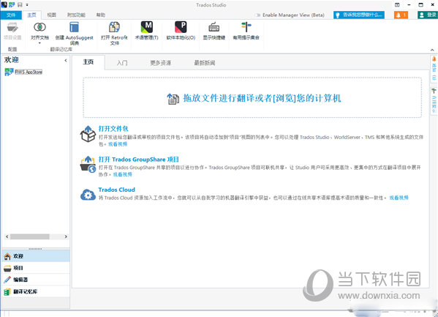Click the ribbon display options button
Screen dimensions: 438x317
[x=397, y=4]
